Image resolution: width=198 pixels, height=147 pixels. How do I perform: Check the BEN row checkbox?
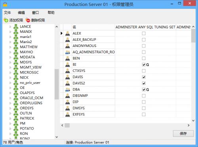point(144,58)
